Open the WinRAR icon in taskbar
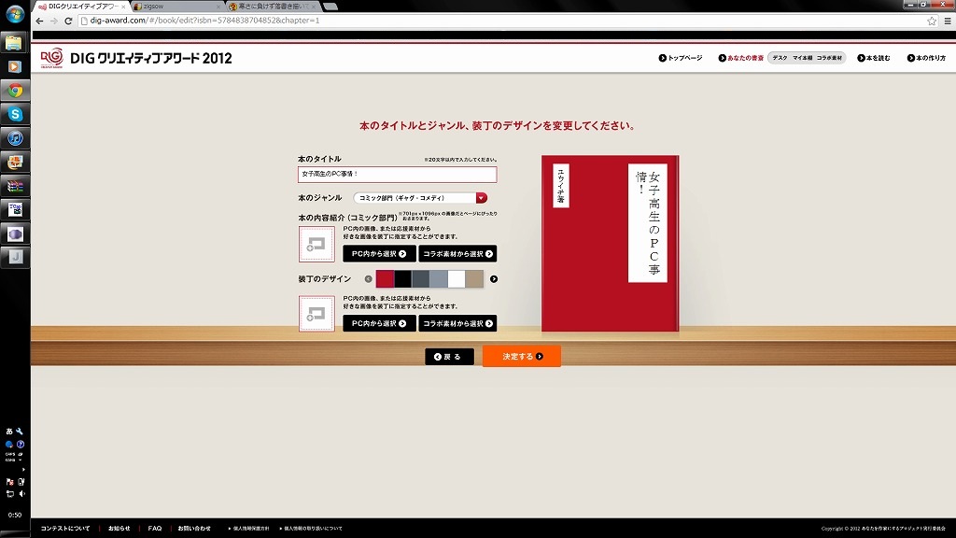 (x=15, y=186)
